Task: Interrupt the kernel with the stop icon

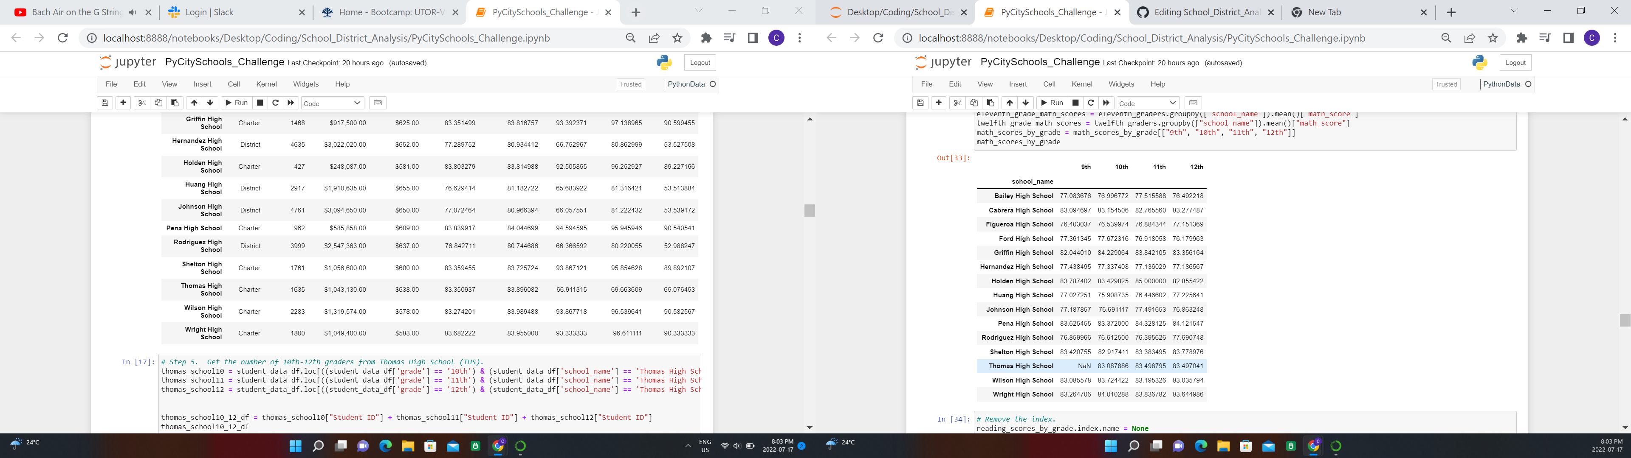Action: pos(260,103)
